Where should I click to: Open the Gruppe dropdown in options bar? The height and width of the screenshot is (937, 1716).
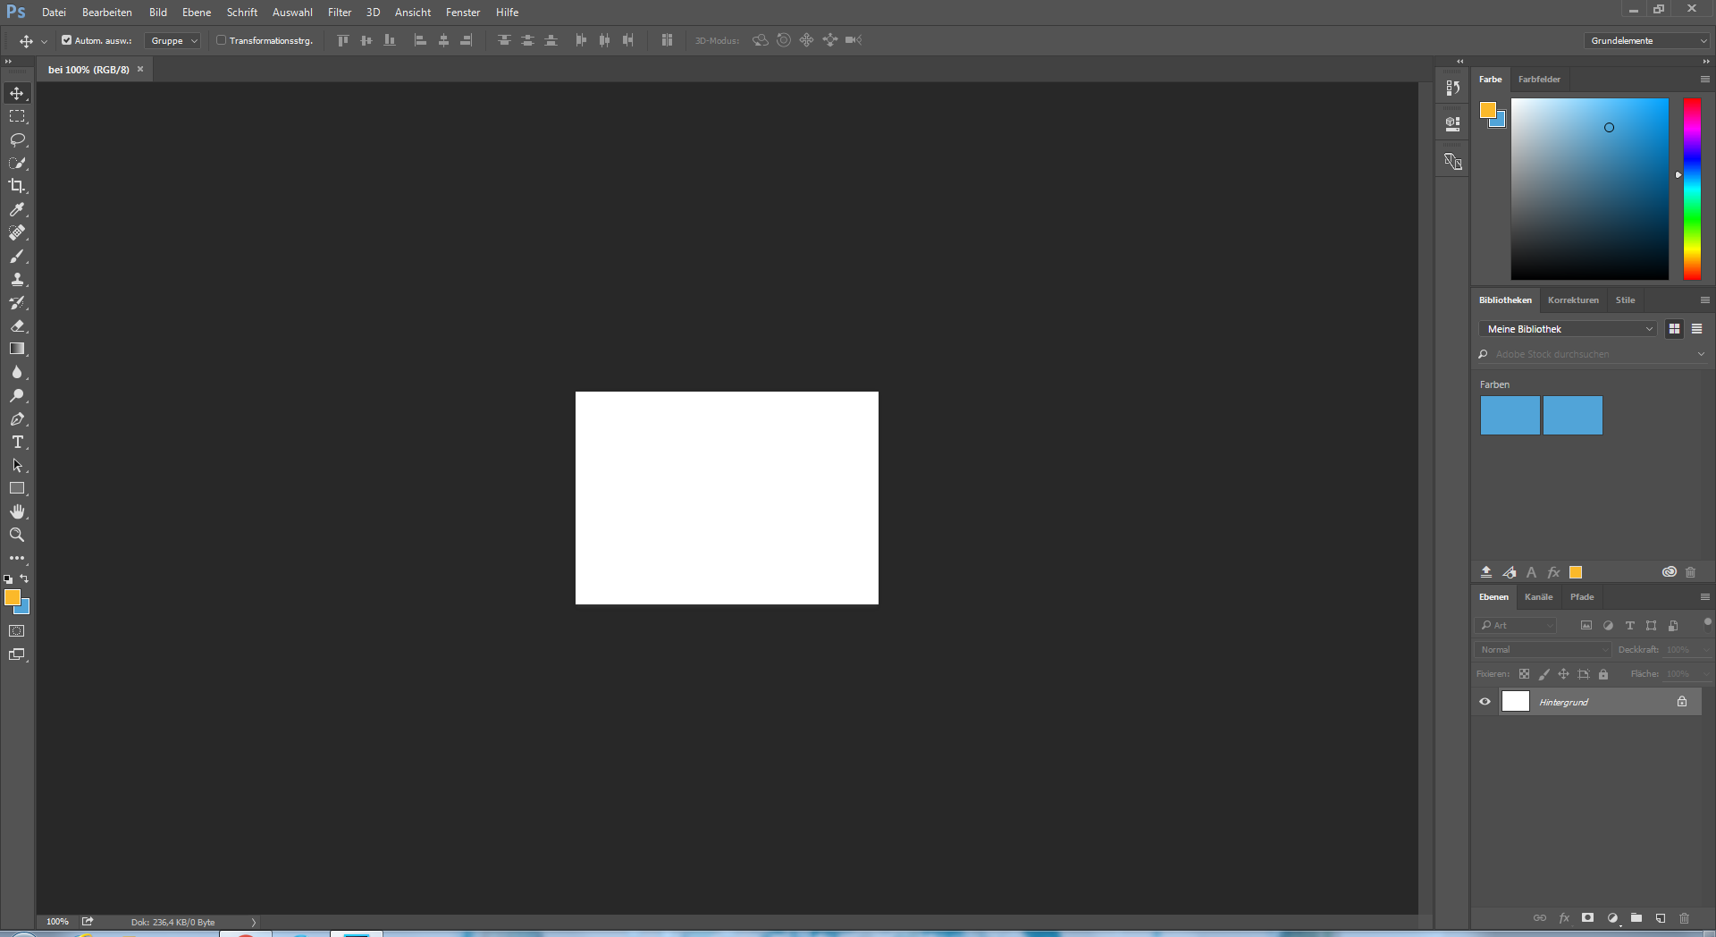coord(173,41)
